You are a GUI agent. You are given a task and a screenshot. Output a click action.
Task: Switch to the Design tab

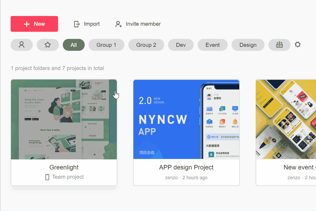[248, 45]
